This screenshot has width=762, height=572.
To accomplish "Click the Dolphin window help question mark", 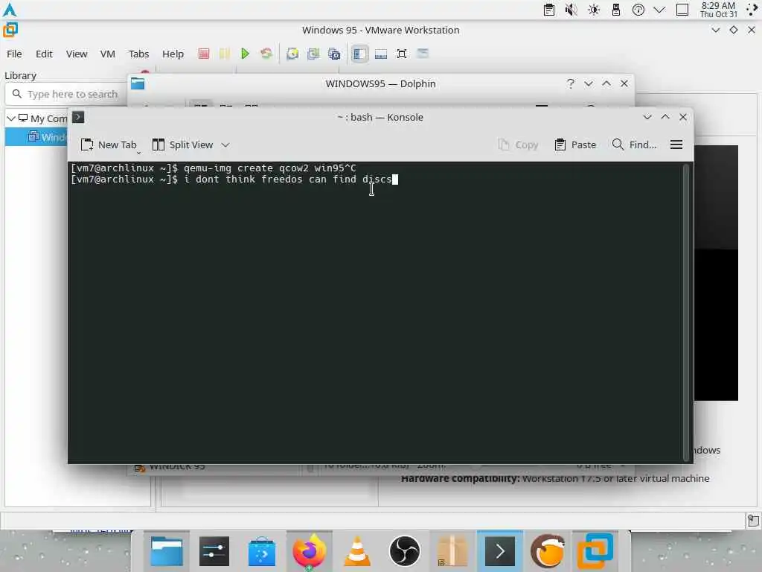I will pos(571,83).
